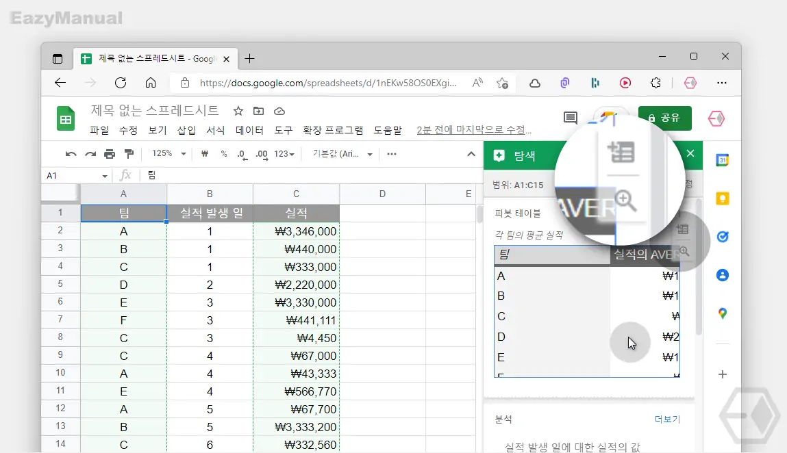Open a new browser tab
The height and width of the screenshot is (453, 787).
click(249, 59)
